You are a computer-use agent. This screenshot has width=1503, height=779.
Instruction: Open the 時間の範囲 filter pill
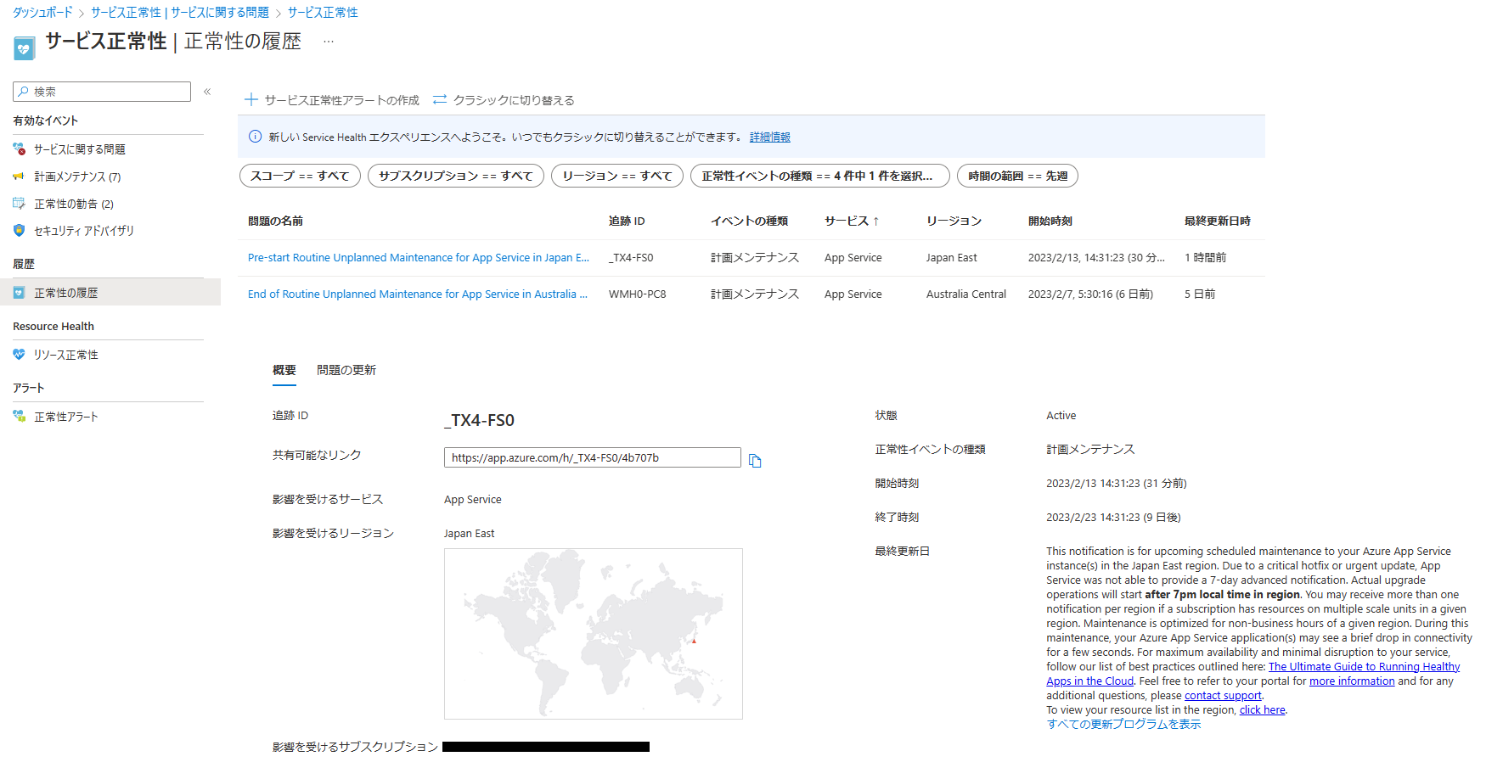click(x=1017, y=176)
